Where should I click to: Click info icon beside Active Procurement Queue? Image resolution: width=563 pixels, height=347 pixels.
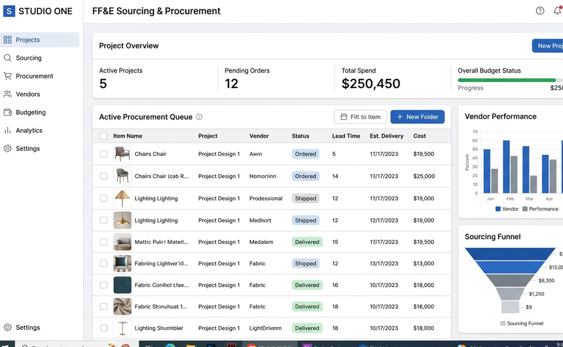pyautogui.click(x=199, y=117)
